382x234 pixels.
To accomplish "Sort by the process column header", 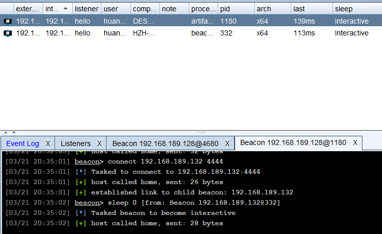I will (x=203, y=9).
